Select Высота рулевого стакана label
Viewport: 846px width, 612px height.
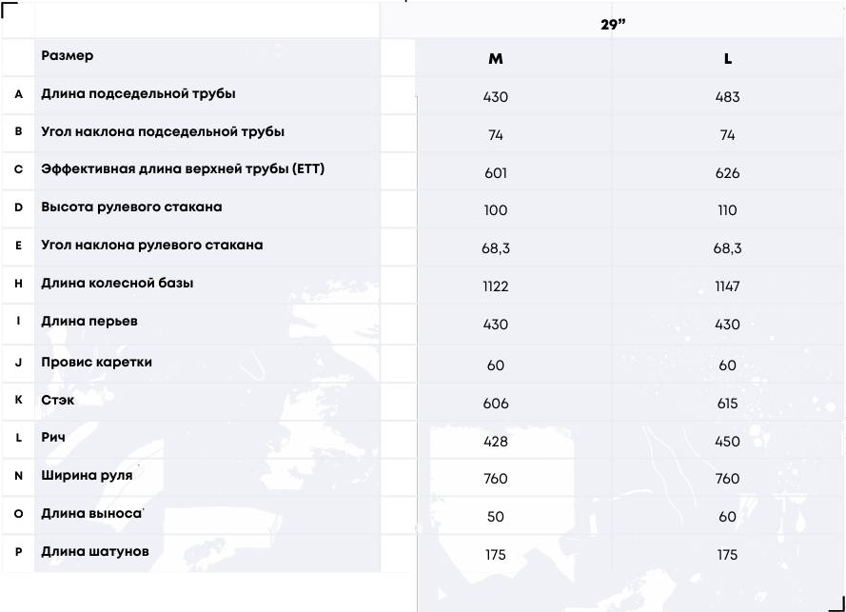coord(131,207)
